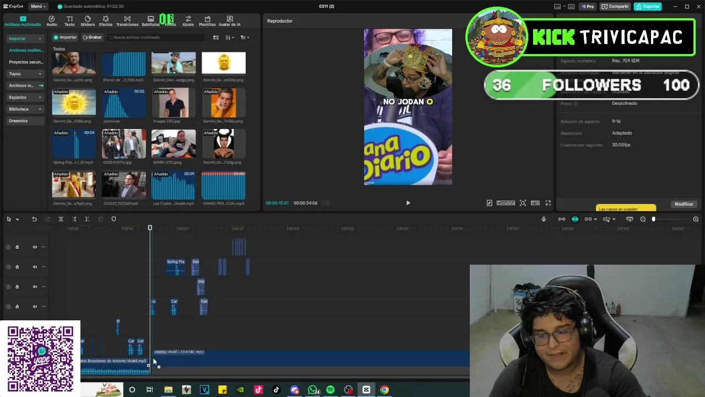This screenshot has width=705, height=397.
Task: Select the HIMNO PERÚ audio clip on timeline
Action: pyautogui.click(x=311, y=357)
